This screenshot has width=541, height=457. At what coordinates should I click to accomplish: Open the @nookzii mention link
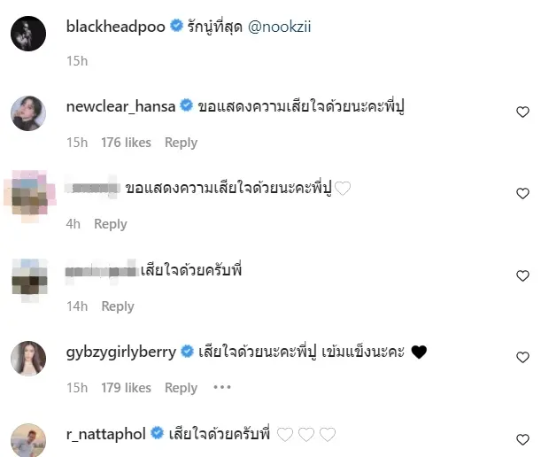pos(280,27)
